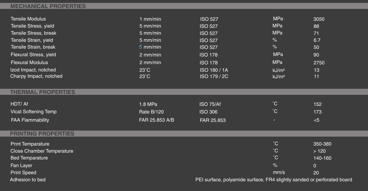Screen dimensions: 368x191
Task: Click the HDT/ Af property label
Action: (x=19, y=104)
